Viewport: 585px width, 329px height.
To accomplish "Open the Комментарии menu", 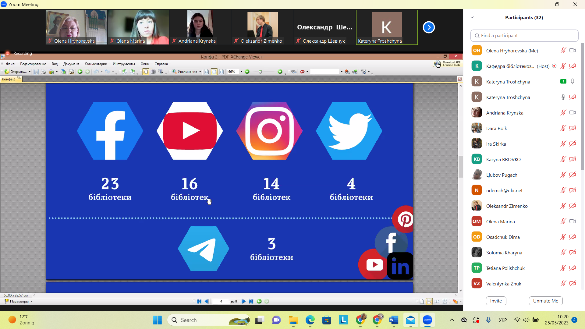I will pos(96,64).
